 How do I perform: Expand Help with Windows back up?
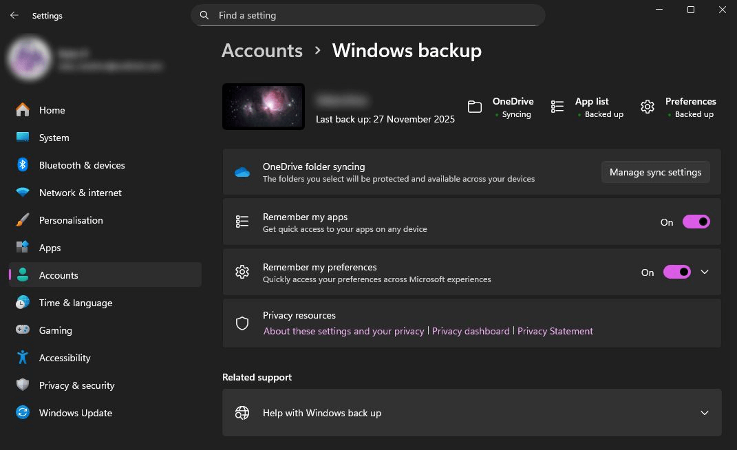tap(704, 413)
